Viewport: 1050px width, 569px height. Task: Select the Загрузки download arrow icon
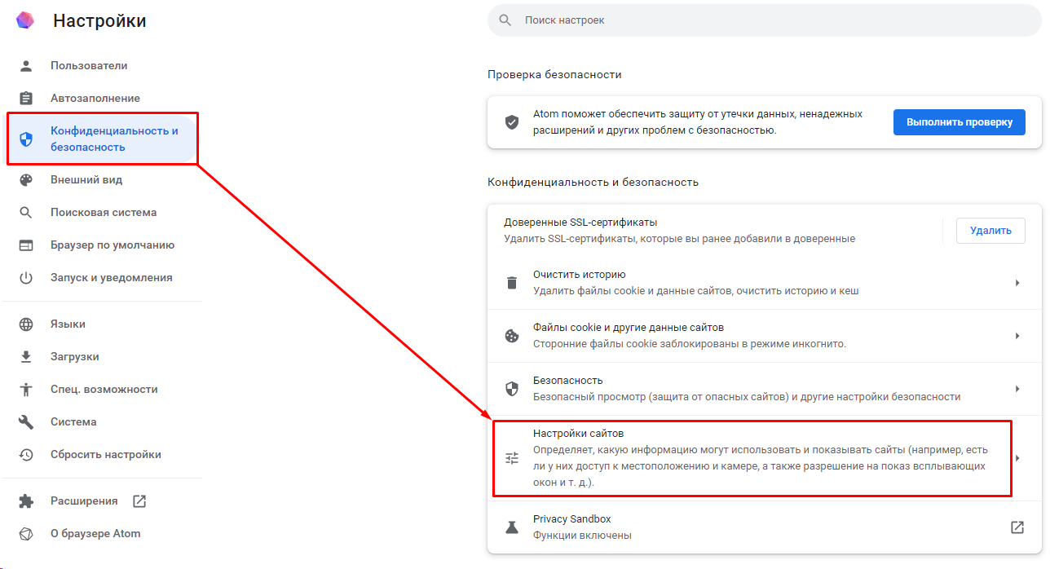[26, 356]
